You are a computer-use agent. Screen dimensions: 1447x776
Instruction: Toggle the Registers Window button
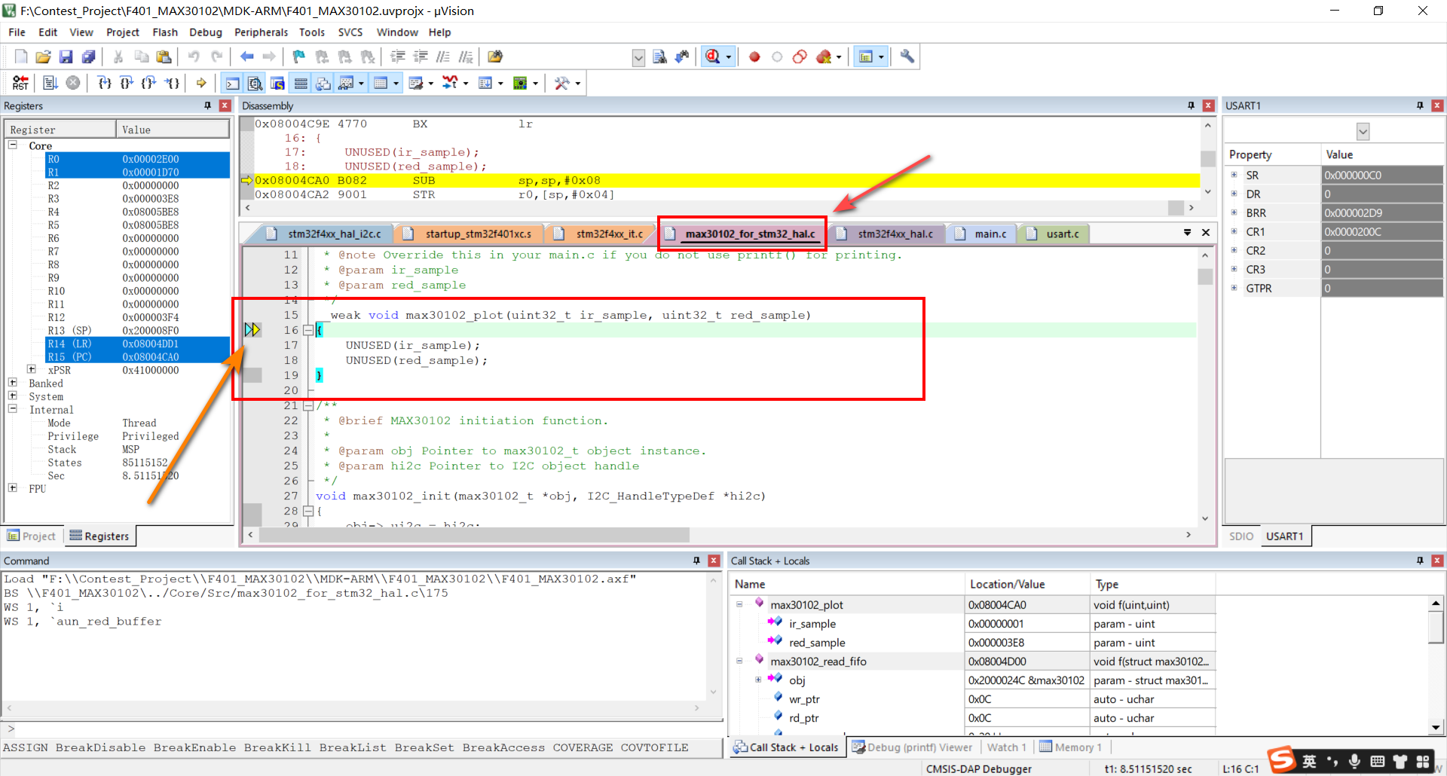pos(301,83)
